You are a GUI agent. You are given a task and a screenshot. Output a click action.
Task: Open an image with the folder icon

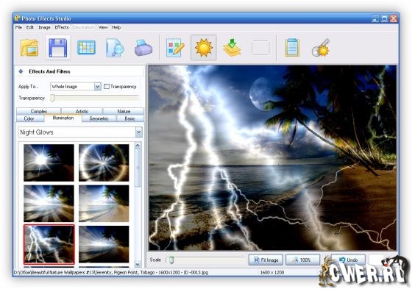click(29, 48)
